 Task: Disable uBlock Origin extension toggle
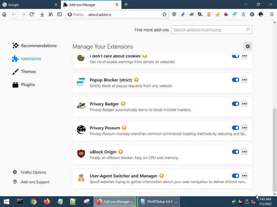click(x=236, y=152)
